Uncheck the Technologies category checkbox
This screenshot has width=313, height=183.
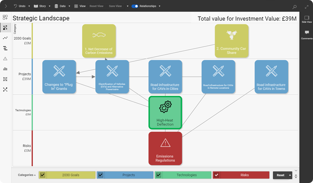click(159, 175)
